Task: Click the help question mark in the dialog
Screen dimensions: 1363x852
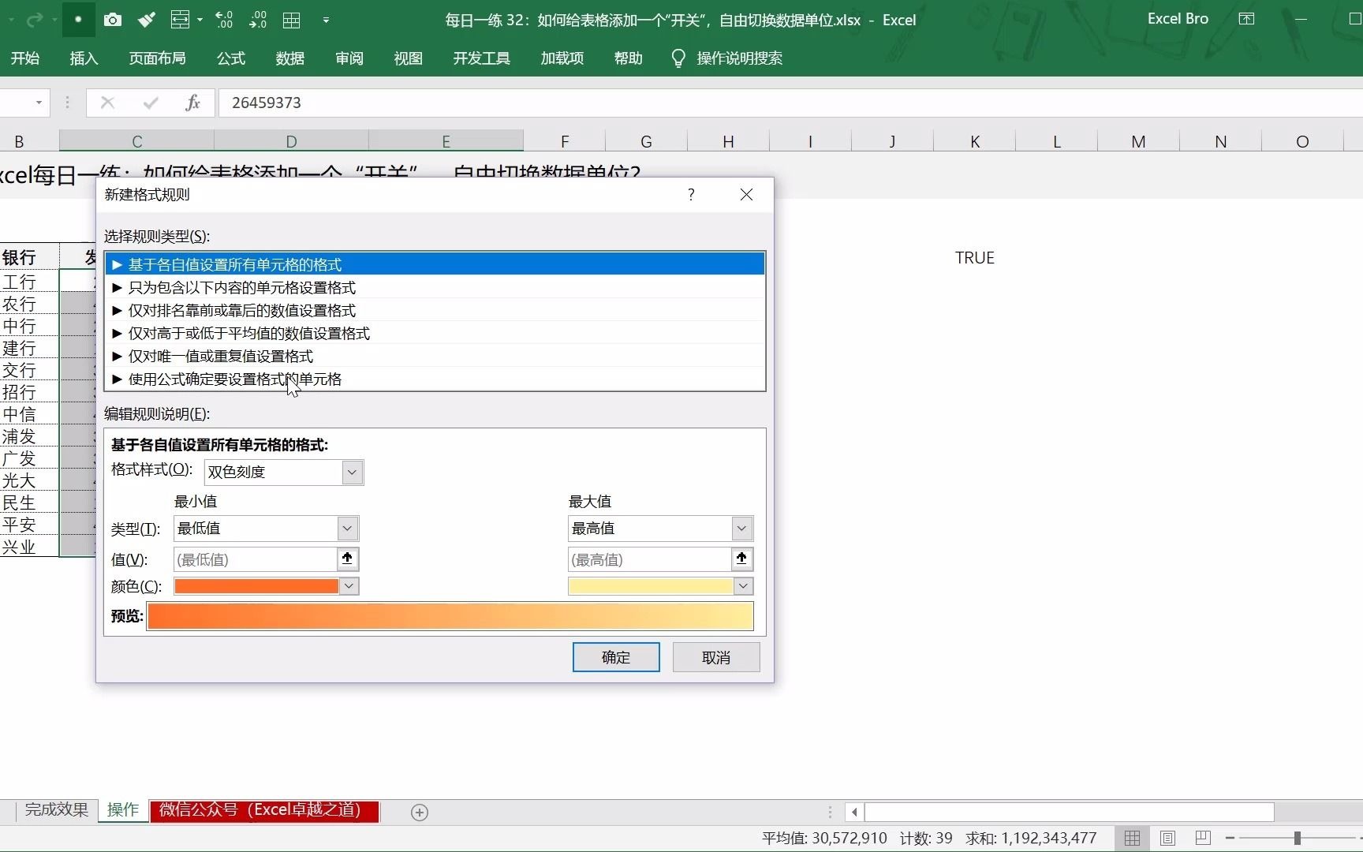Action: click(x=690, y=194)
